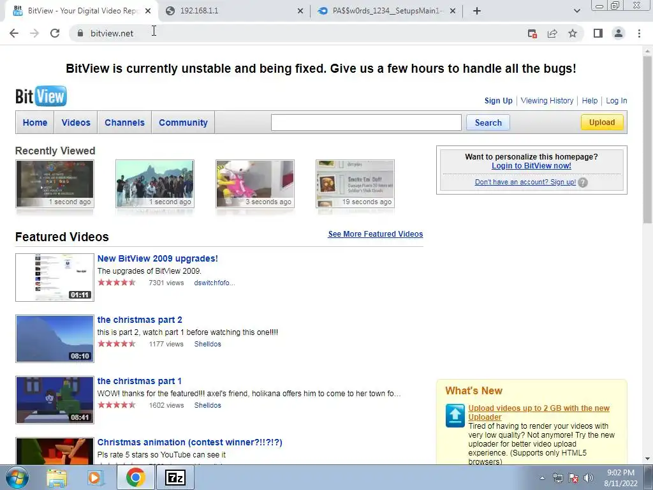The image size is (653, 490).
Task: Click the padlock site info icon
Action: pyautogui.click(x=80, y=33)
